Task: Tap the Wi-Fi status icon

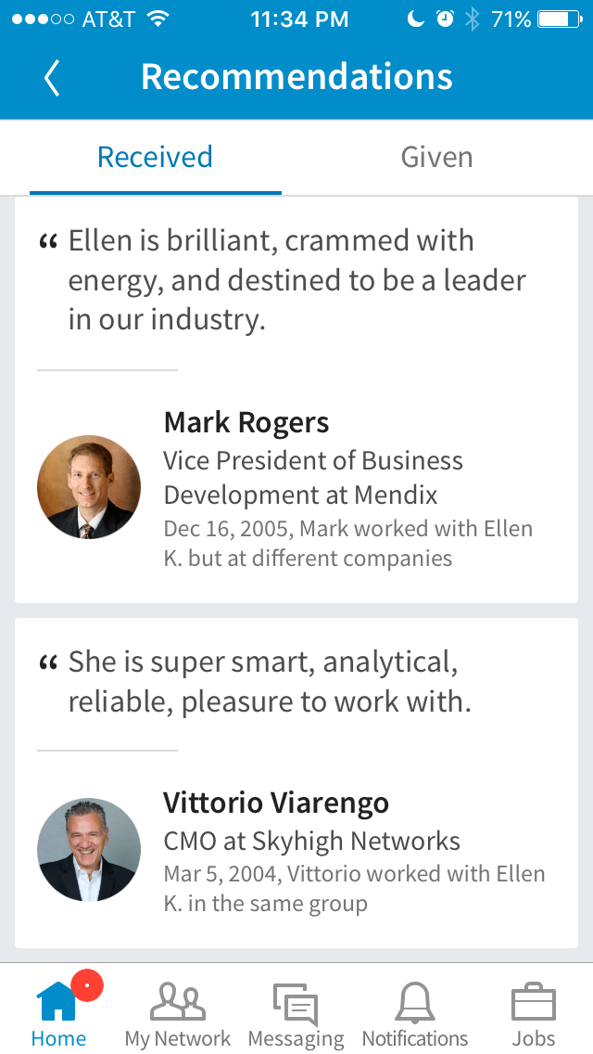Action: 158,19
